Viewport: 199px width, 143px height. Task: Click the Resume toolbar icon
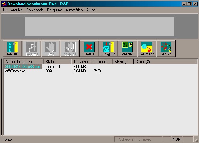click(x=32, y=49)
